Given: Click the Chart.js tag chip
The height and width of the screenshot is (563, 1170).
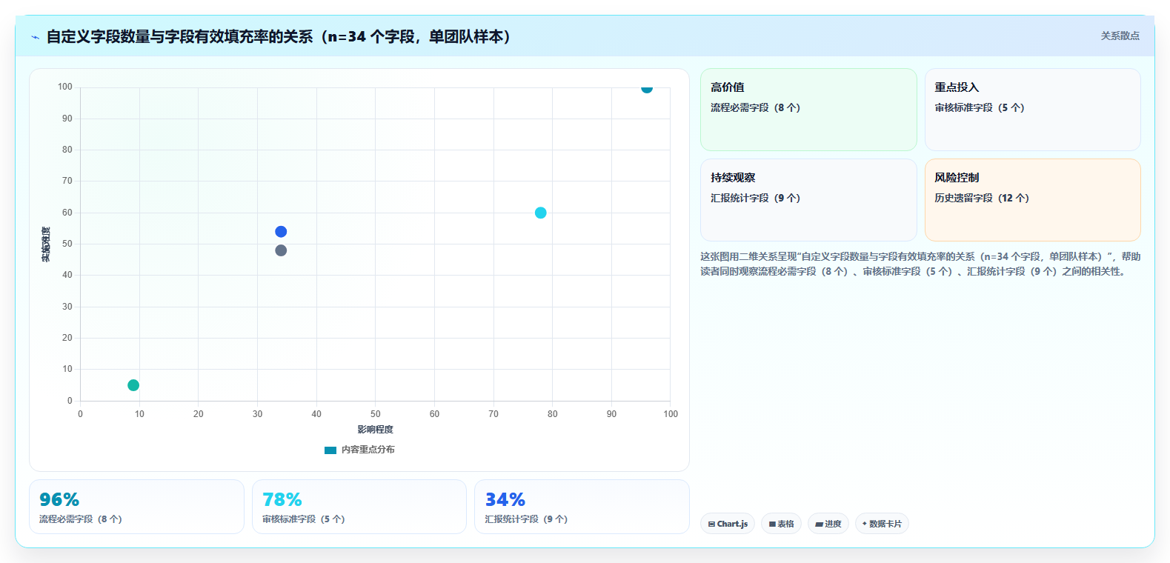Looking at the screenshot, I should (728, 524).
